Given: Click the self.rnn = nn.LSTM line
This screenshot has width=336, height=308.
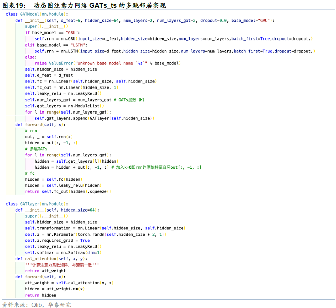Looking at the screenshot, I should 174,51.
